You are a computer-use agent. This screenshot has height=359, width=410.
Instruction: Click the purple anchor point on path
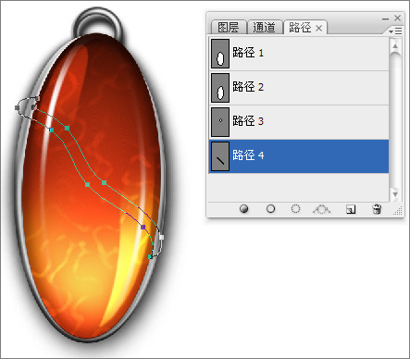143,227
